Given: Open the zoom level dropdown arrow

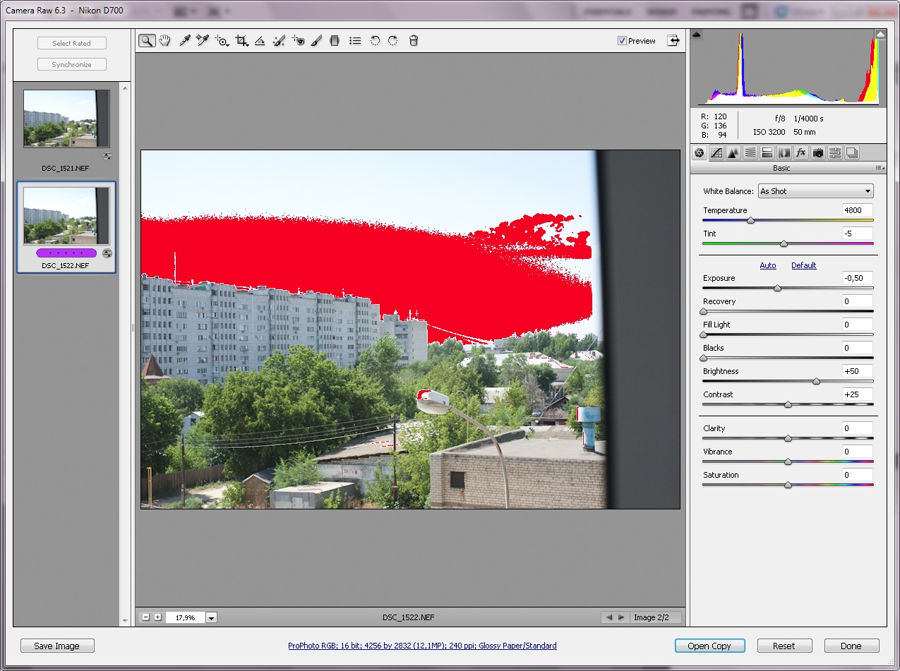Looking at the screenshot, I should (x=212, y=617).
